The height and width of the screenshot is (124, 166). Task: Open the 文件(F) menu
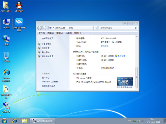pos(41,33)
